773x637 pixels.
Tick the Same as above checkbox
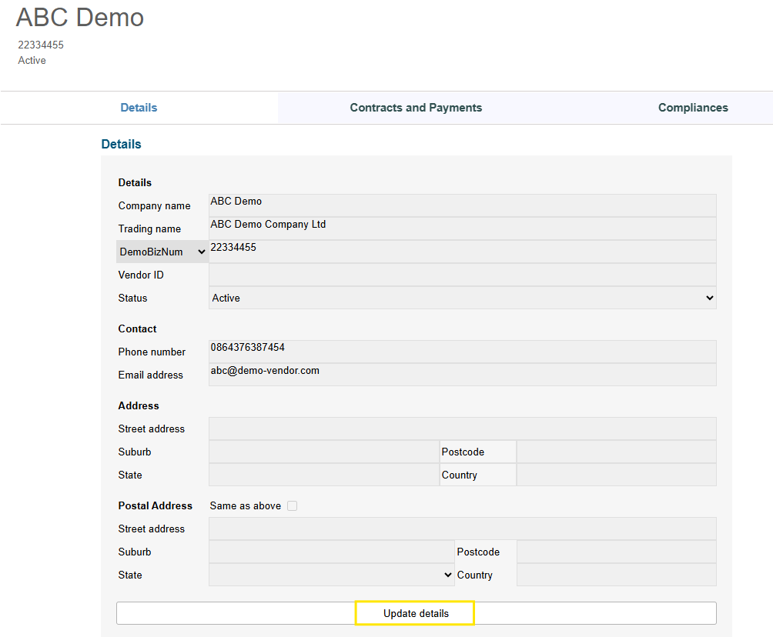click(292, 506)
